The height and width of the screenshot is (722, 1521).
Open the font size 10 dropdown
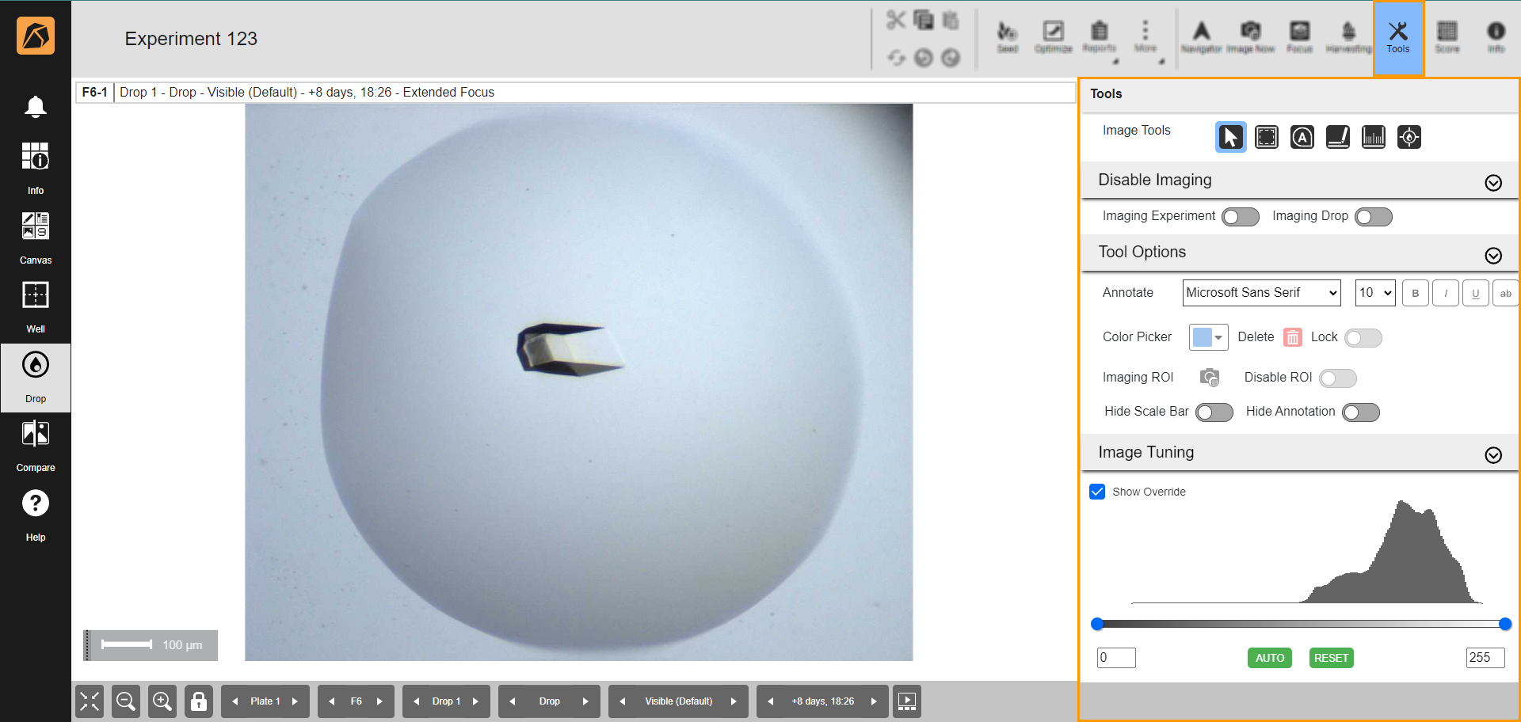pos(1374,293)
